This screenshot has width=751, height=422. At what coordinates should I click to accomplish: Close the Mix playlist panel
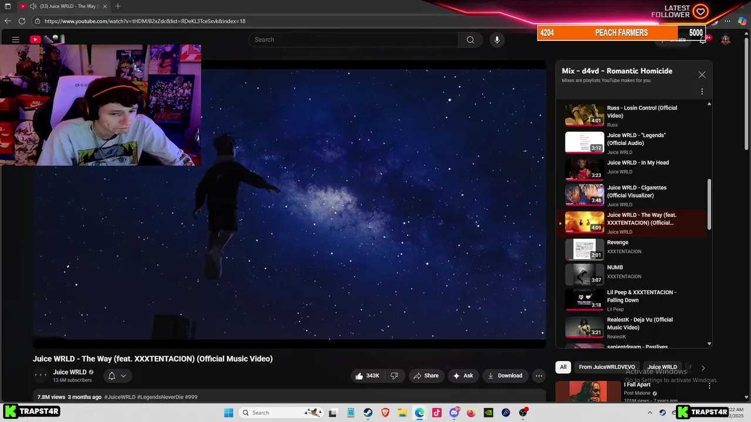click(x=702, y=75)
